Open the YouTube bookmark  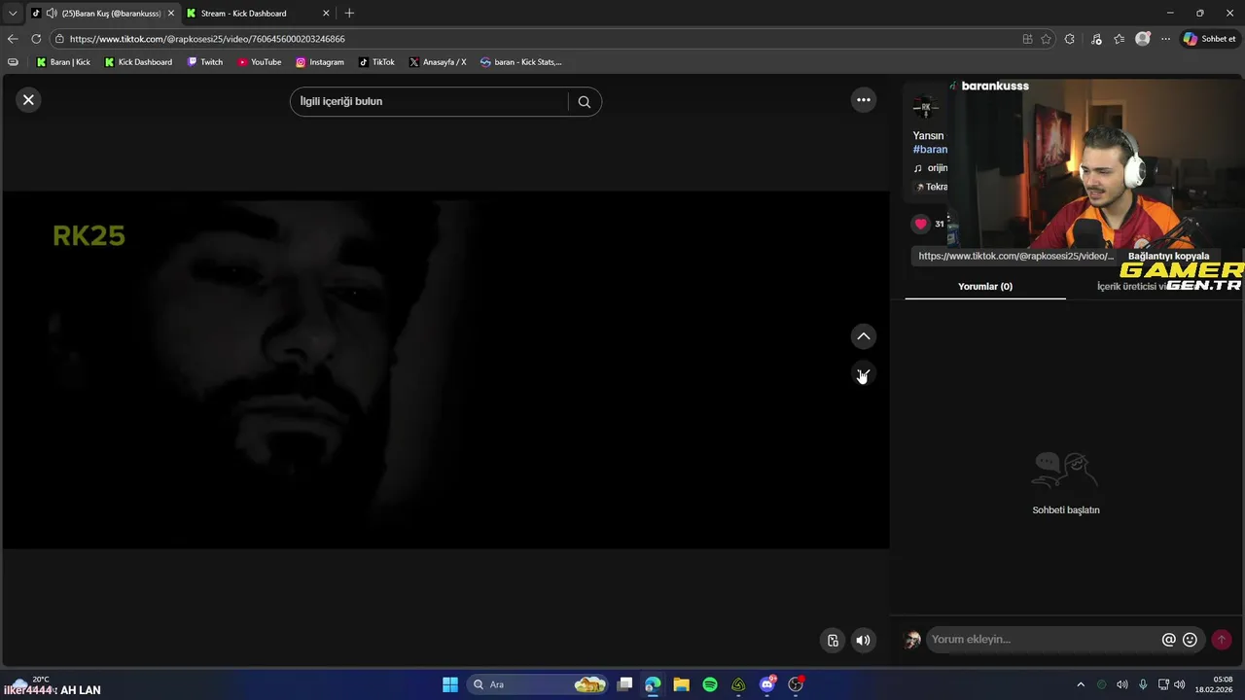(260, 62)
